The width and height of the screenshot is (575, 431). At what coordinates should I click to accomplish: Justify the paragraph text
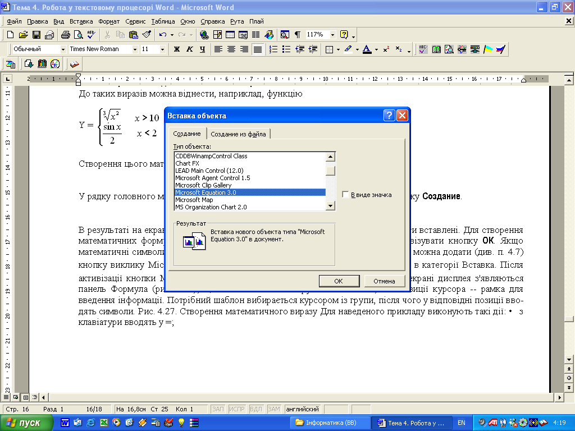[257, 49]
